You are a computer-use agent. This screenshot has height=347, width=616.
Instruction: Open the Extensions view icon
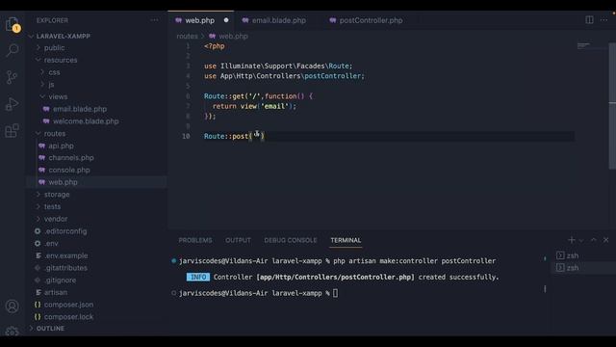pos(13,131)
